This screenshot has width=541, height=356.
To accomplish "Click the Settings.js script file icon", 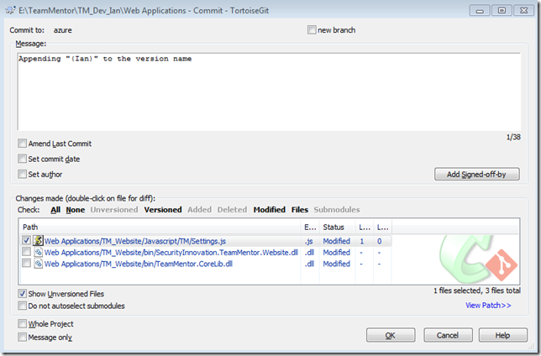I will point(38,240).
